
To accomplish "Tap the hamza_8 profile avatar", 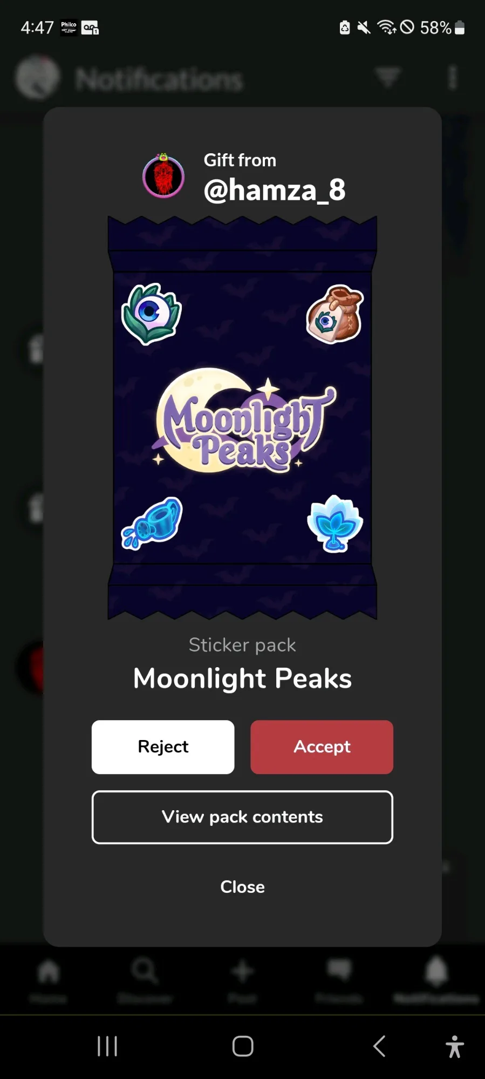I will (x=163, y=176).
